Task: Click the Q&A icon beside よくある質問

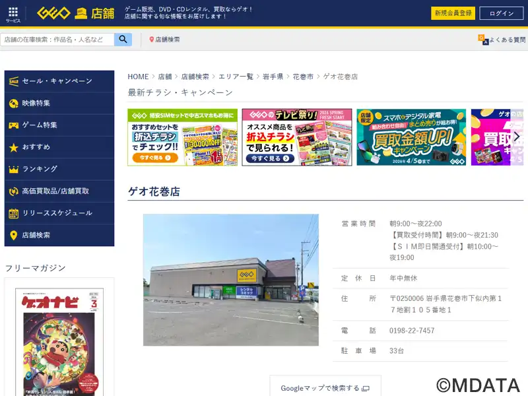Action: 483,40
